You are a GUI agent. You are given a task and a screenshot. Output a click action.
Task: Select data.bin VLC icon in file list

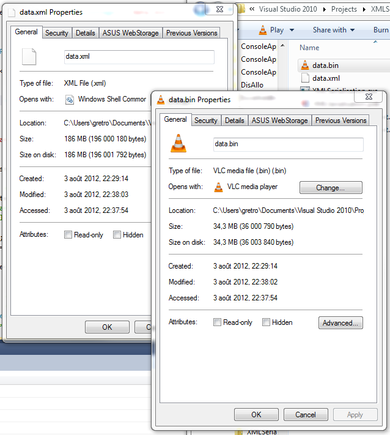[x=305, y=65]
